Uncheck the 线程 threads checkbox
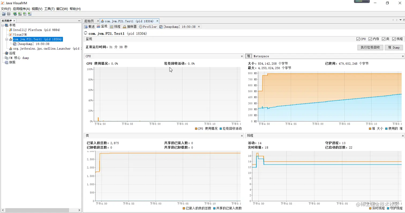This screenshot has width=405, height=213. coord(394,39)
